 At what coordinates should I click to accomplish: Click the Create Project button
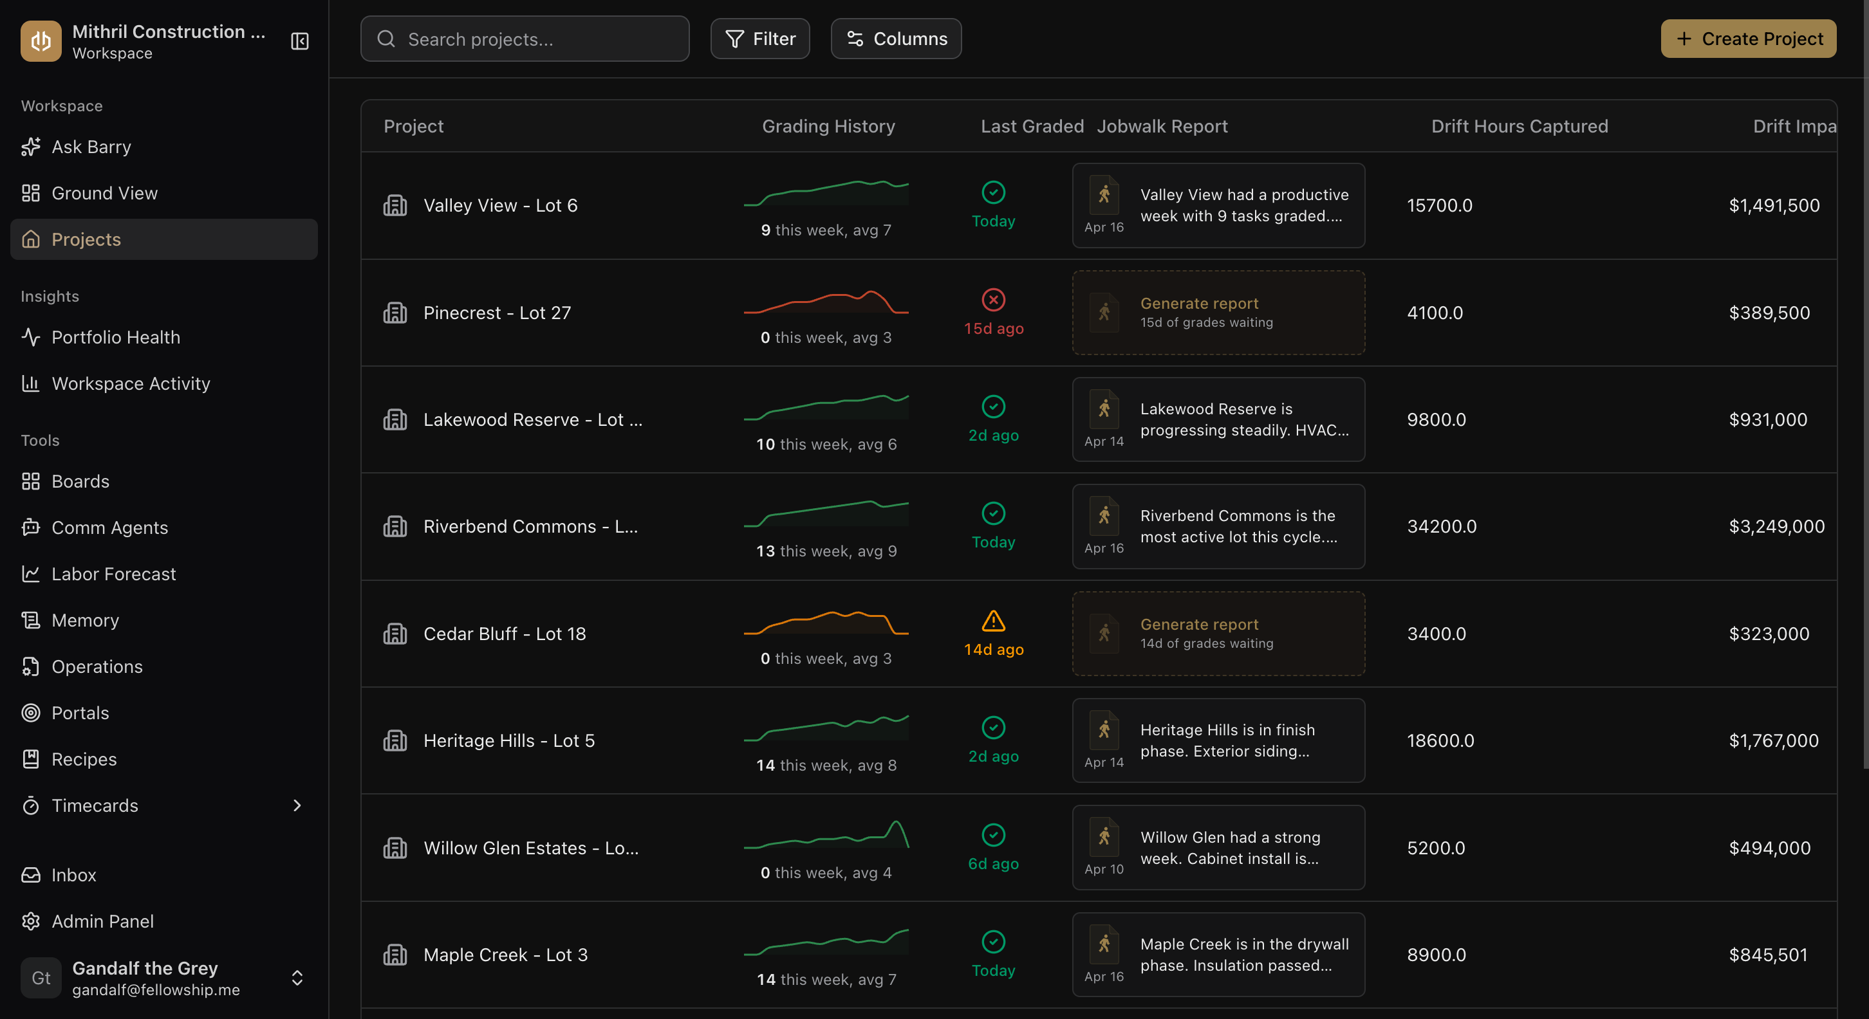1749,39
